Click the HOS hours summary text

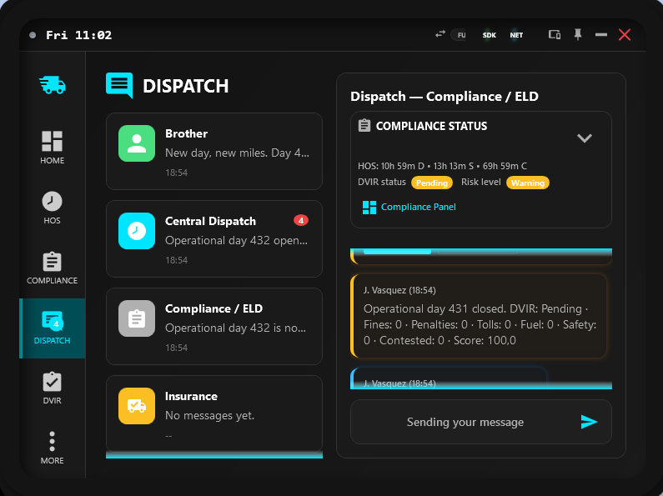click(x=442, y=166)
